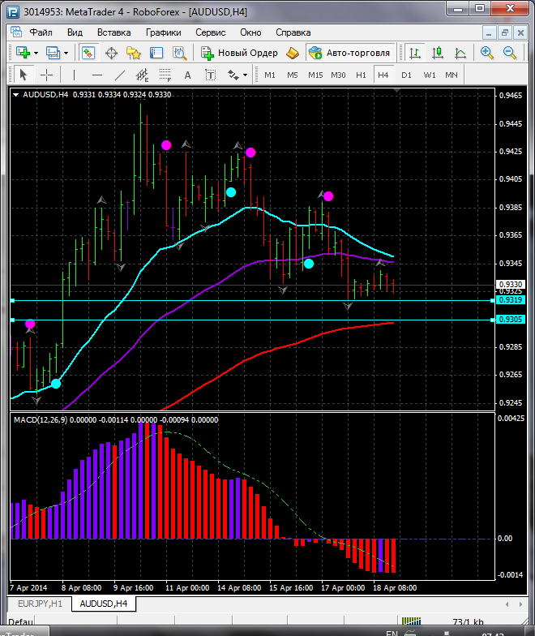Click the 0.9319 horizontal line price label
The width and height of the screenshot is (535, 636).
click(x=511, y=300)
